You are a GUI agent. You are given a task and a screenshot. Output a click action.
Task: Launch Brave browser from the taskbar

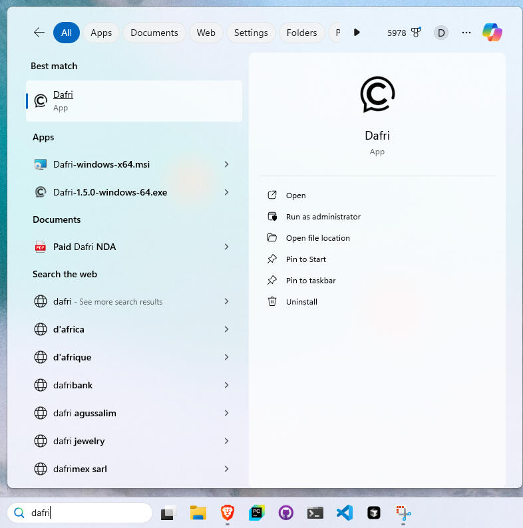[228, 513]
